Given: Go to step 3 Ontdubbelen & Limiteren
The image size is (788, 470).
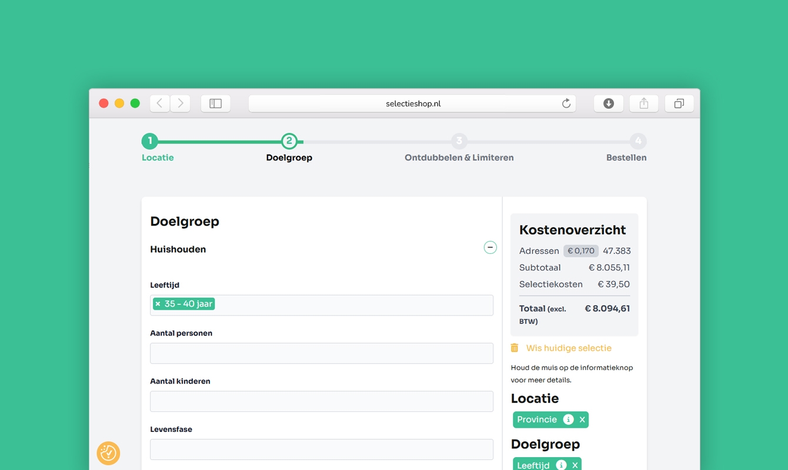Looking at the screenshot, I should (x=459, y=141).
